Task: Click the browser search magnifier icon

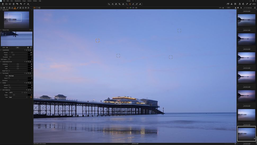Action: pyautogui.click(x=255, y=8)
